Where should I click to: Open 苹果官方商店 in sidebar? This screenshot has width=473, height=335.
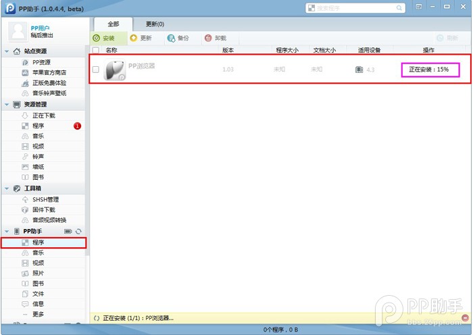43,73
